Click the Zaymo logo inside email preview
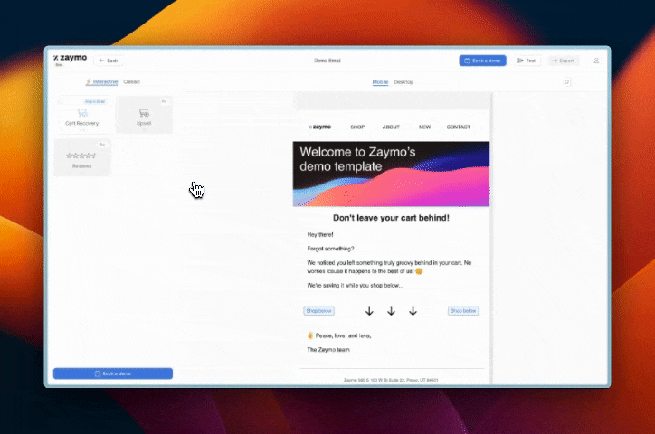The image size is (655, 434). tap(319, 127)
